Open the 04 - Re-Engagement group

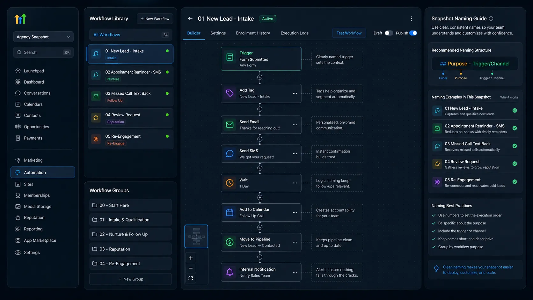[x=130, y=264]
